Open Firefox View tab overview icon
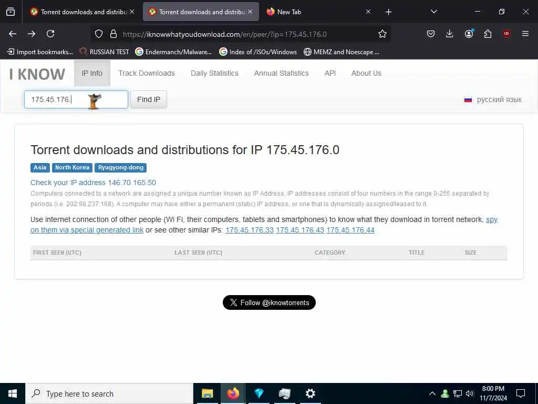 (11, 12)
